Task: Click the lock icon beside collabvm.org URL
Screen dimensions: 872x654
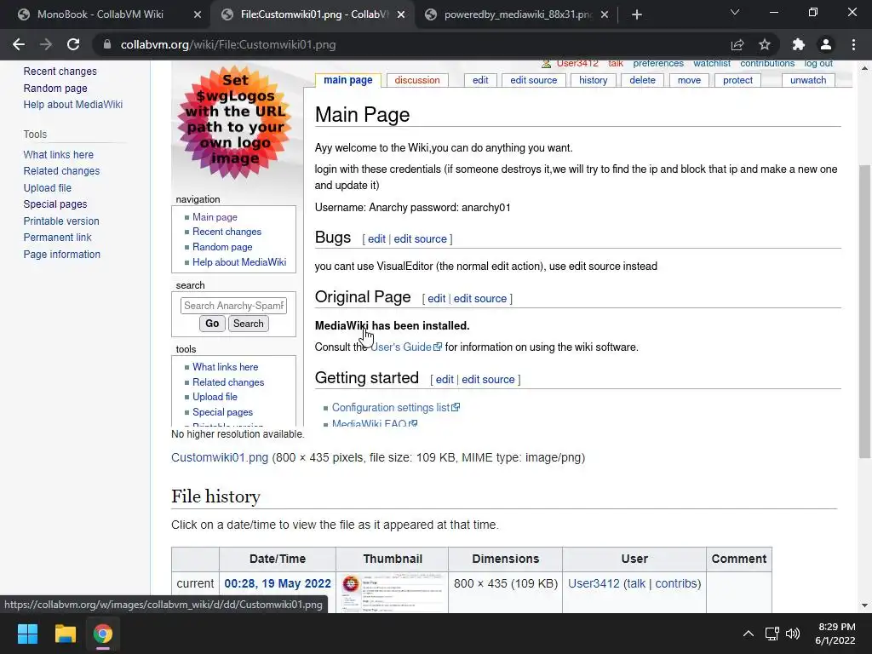Action: 107,44
